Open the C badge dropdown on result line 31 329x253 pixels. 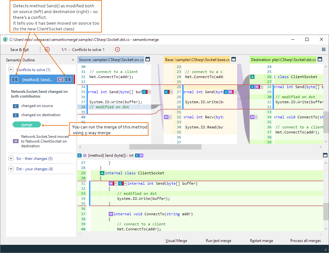tap(125, 183)
